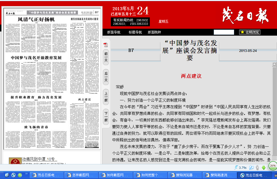
Task: Switch to 如何截图网 taskbar window
Action: coord(115,175)
